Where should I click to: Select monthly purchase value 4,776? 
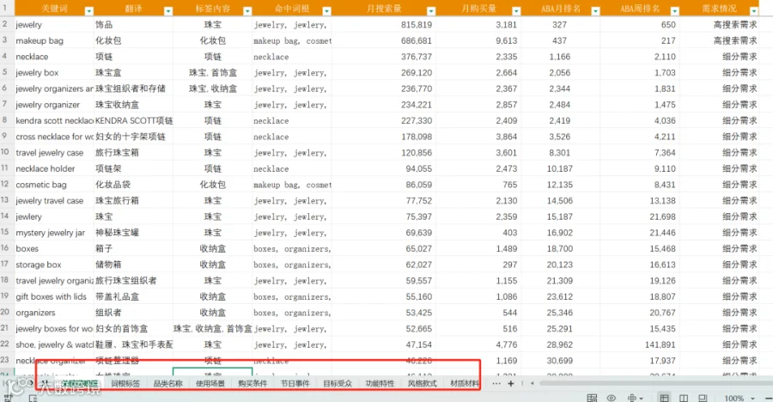[478, 344]
